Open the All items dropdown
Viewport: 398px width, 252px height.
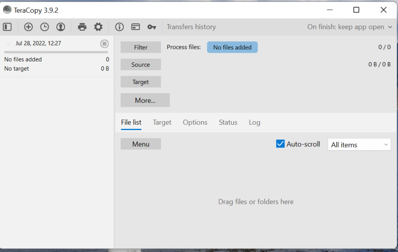[x=359, y=144]
